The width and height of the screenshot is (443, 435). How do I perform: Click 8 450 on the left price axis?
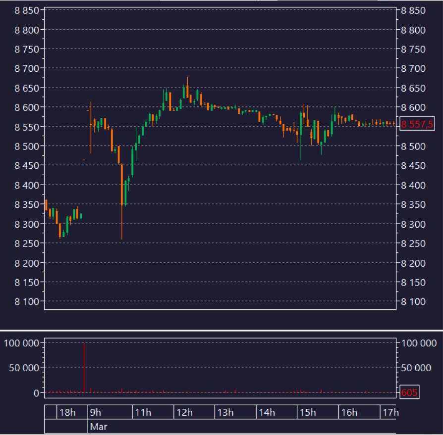27,166
